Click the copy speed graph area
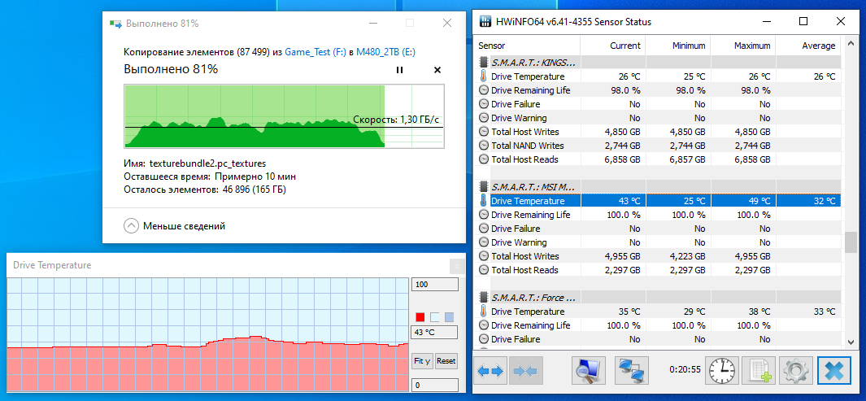The image size is (866, 401). pyautogui.click(x=284, y=116)
